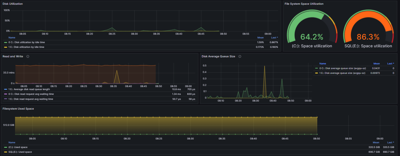Image resolution: width=400 pixels, height=156 pixels.
Task: Open the Disk Average Queue Size title menu
Action: pyautogui.click(x=218, y=56)
